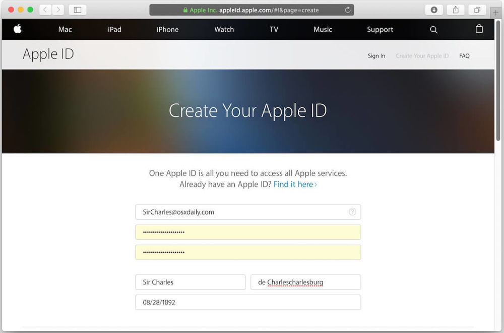Open the FAQ link

point(464,56)
